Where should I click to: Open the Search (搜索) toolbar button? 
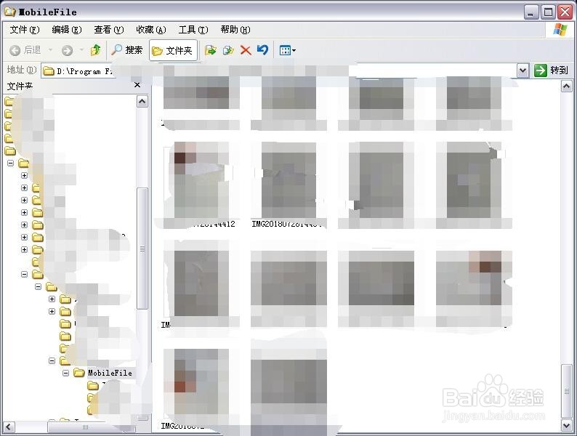[127, 50]
